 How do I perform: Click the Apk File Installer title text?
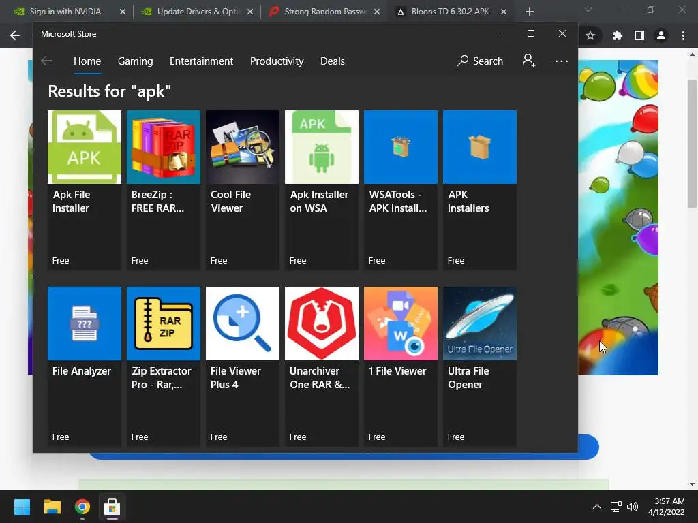coord(71,202)
